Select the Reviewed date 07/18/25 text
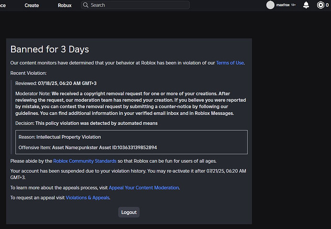 [67, 84]
